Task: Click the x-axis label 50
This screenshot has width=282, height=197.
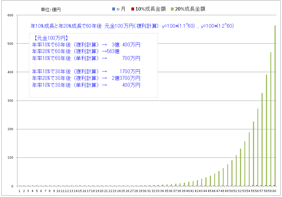Action: pyautogui.click(x=231, y=191)
